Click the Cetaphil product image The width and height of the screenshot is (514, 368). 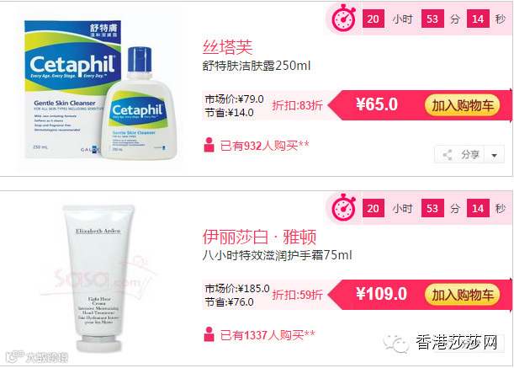coord(101,89)
